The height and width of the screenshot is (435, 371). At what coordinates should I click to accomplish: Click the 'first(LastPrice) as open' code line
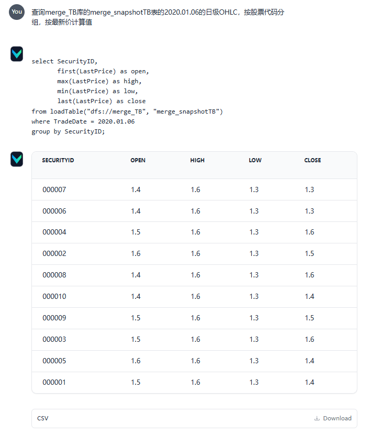click(x=103, y=71)
